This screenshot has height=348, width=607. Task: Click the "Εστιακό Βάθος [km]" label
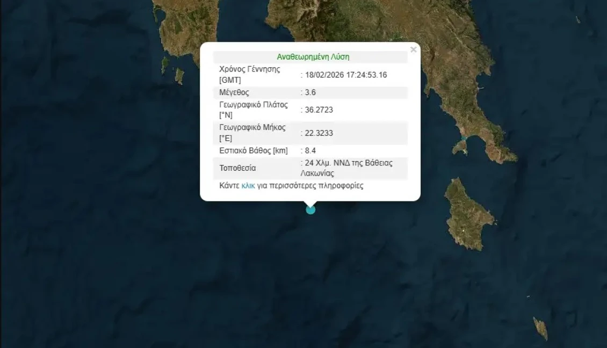(x=254, y=151)
